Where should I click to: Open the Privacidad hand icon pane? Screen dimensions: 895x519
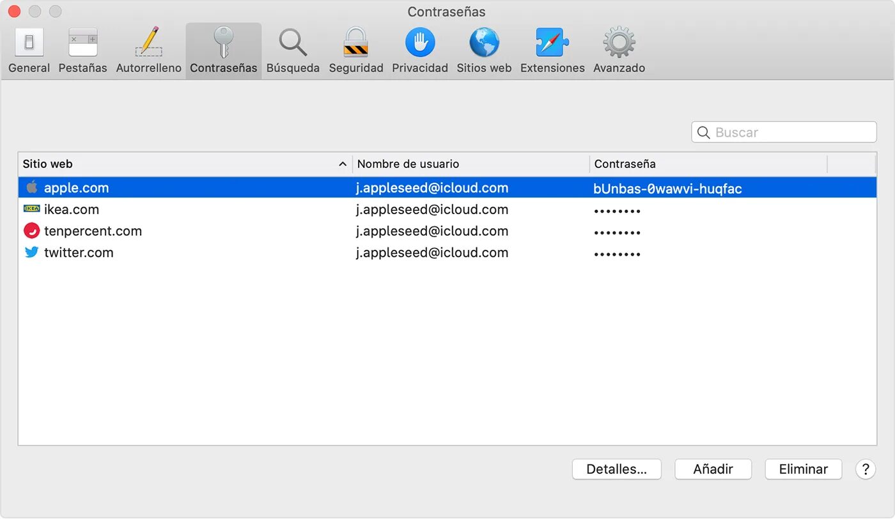tap(420, 51)
